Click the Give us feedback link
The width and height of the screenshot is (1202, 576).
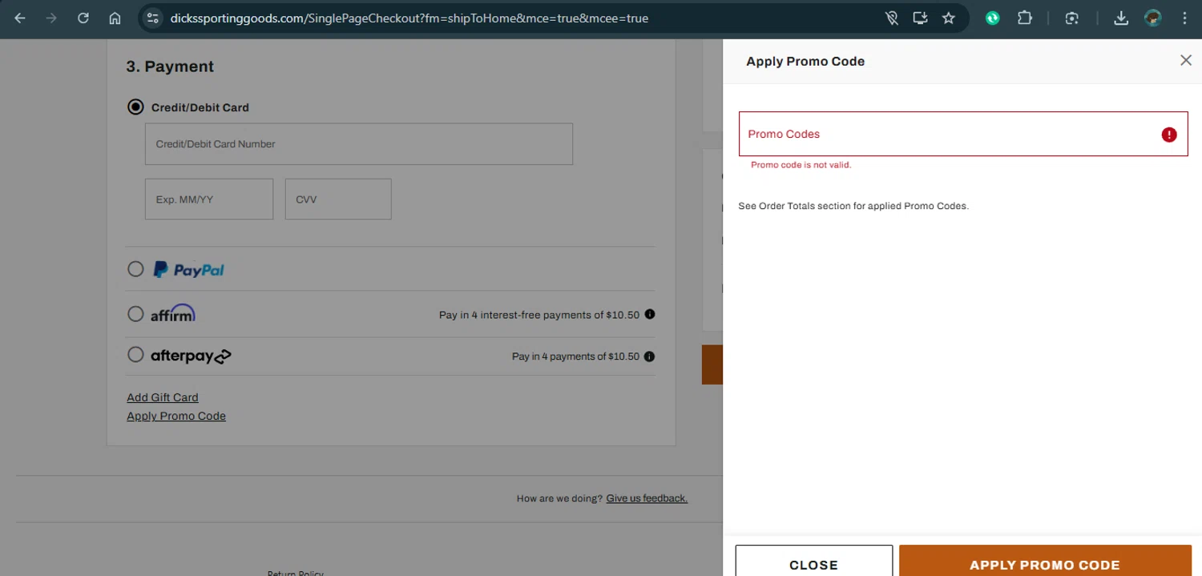647,498
